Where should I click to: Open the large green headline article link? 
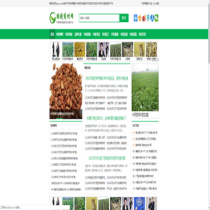coord(107,78)
